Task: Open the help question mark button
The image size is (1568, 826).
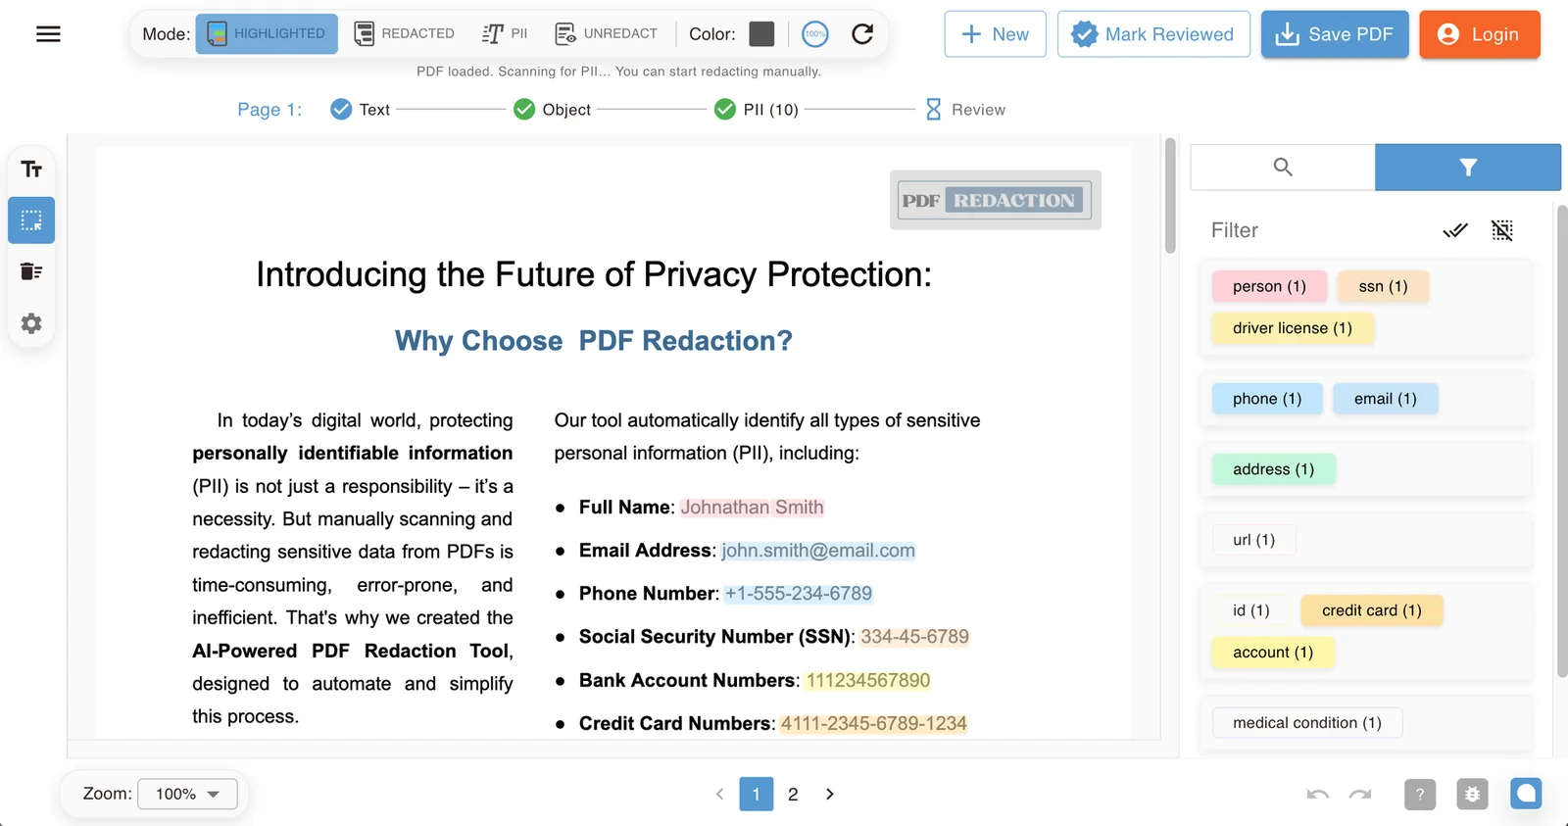Action: (x=1420, y=794)
